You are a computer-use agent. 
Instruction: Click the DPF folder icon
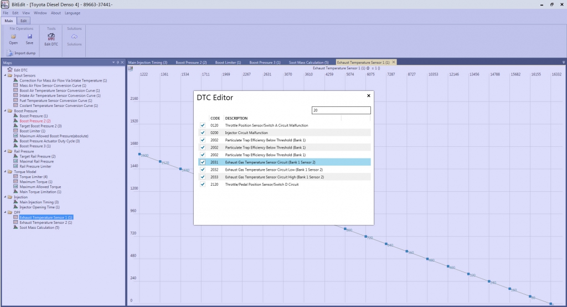(10, 212)
